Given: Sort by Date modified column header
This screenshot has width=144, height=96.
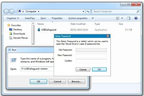Looking at the screenshot, I should pos(78,24).
